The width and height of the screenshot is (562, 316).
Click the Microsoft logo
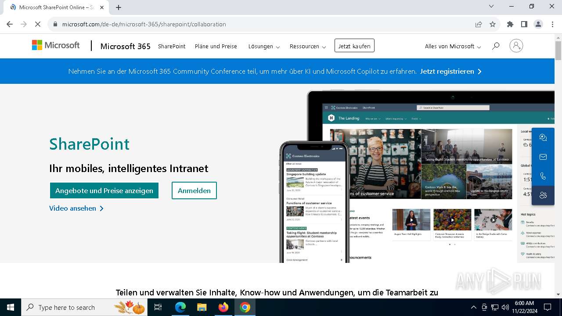pos(56,45)
